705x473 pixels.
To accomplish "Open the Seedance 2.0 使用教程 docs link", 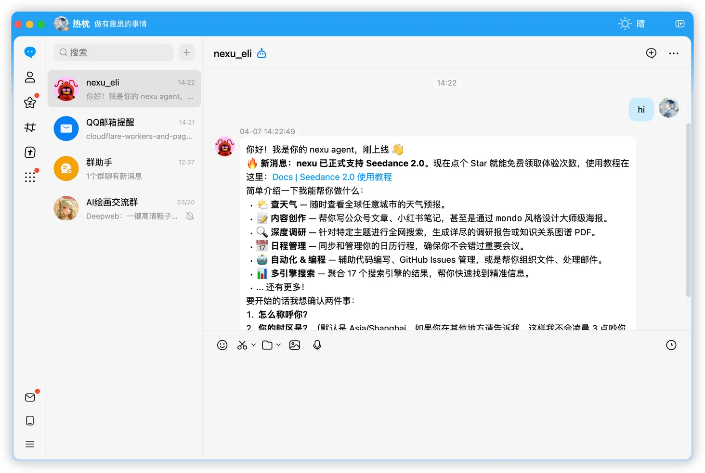I will [x=331, y=177].
